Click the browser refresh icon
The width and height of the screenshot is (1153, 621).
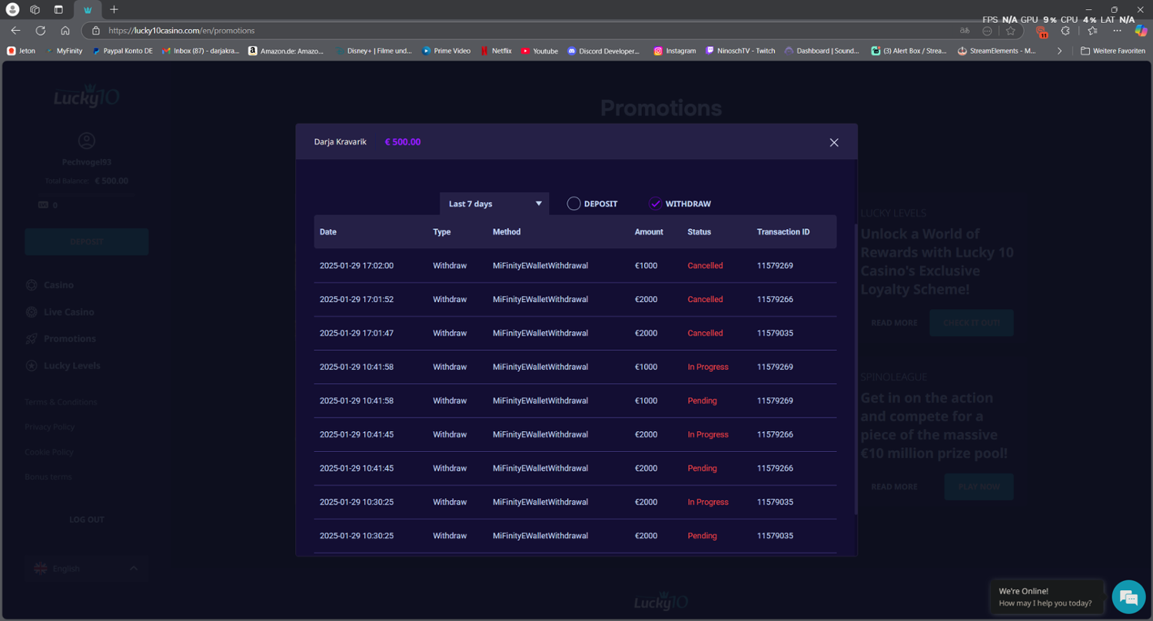pyautogui.click(x=41, y=31)
